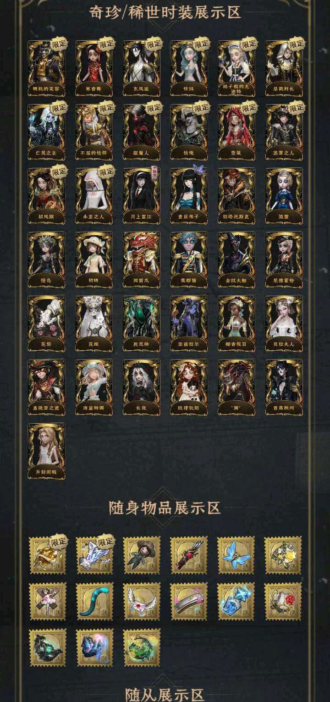Choose the red rose scroll accessory stamp
Screen dimensions: 330x702
pyautogui.click(x=283, y=601)
